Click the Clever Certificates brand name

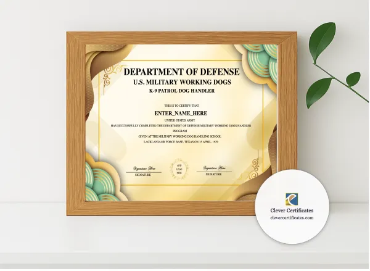pyautogui.click(x=292, y=211)
